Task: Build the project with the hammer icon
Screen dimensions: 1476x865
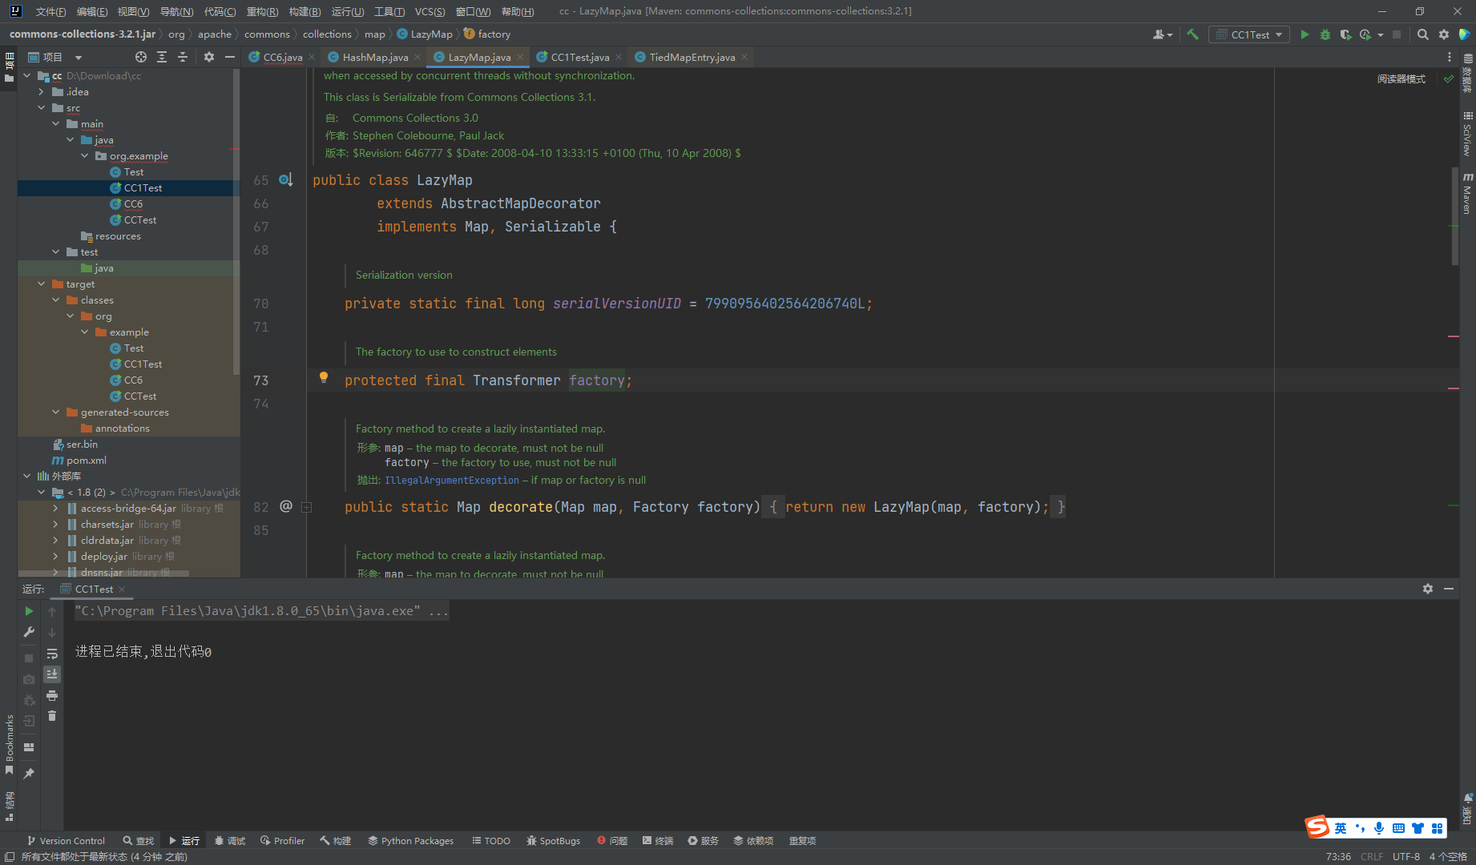Action: pos(1192,34)
